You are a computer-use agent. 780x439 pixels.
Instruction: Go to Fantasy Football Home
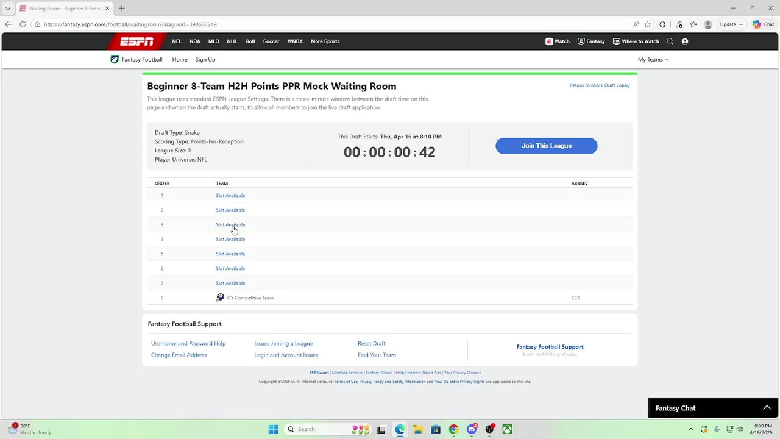pyautogui.click(x=180, y=59)
